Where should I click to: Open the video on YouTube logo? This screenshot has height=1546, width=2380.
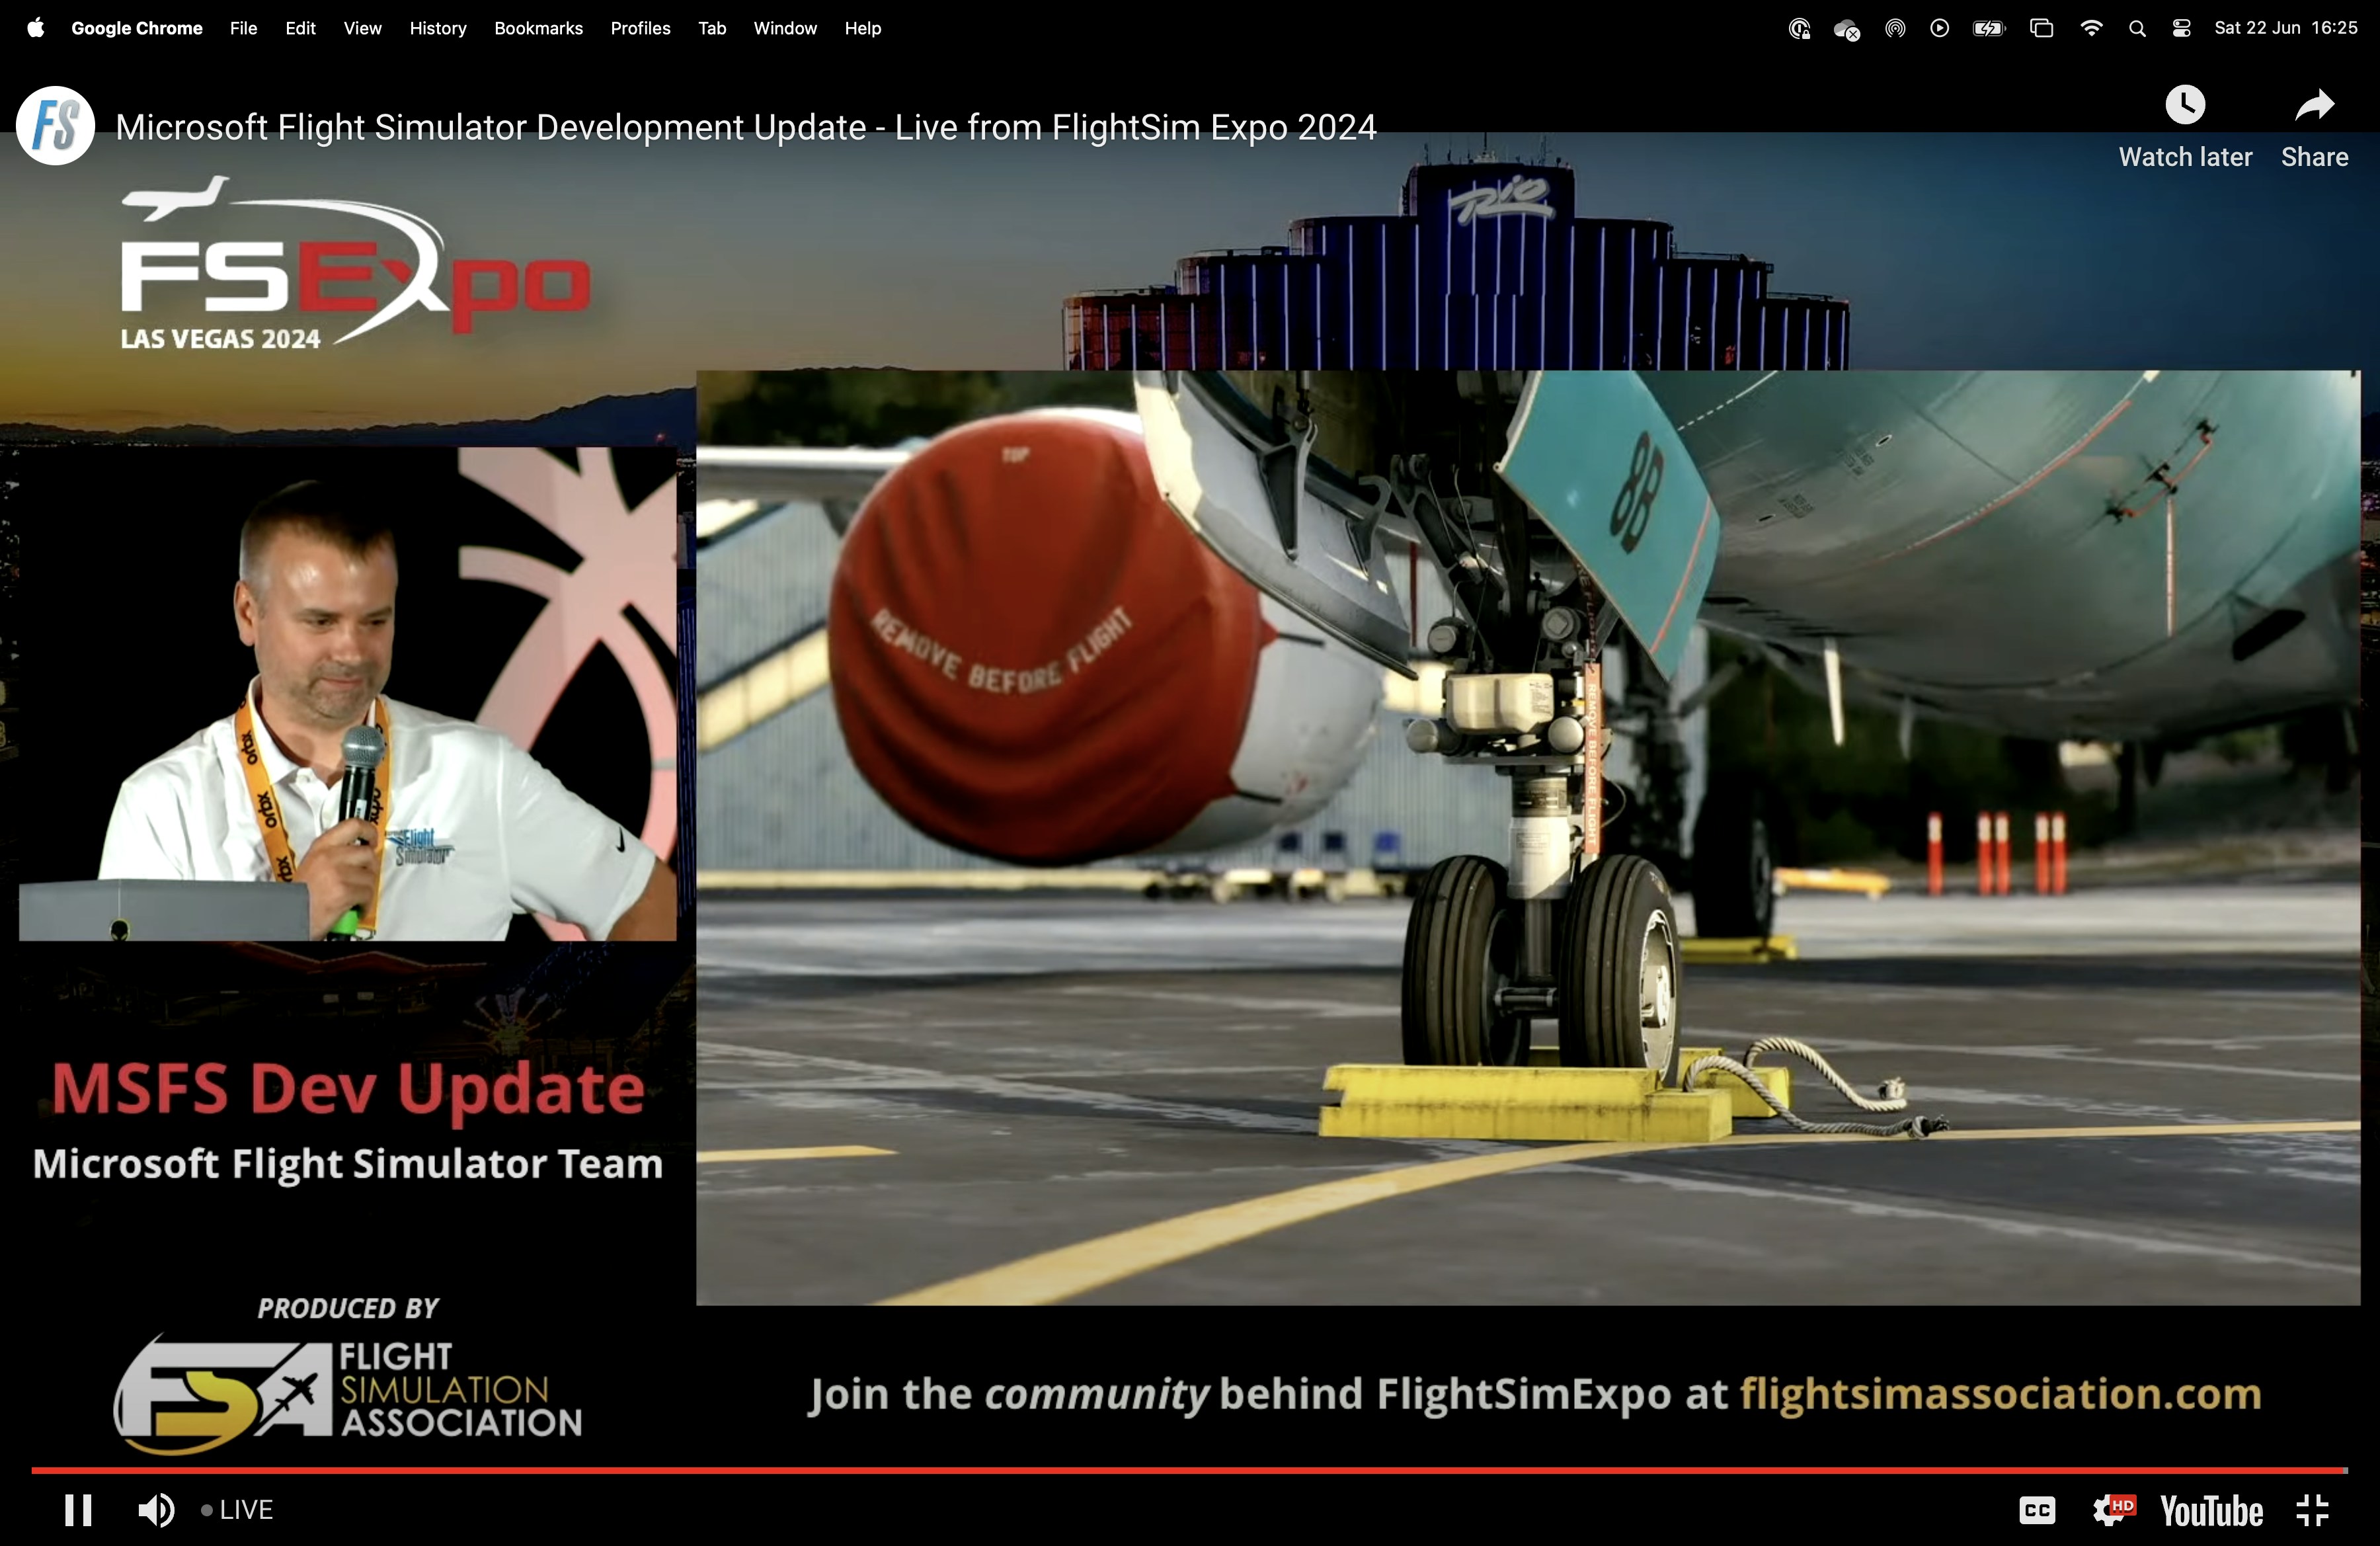pos(2211,1510)
